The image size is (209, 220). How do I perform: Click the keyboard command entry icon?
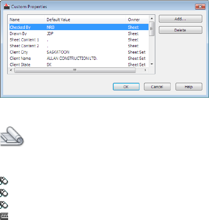[4, 216]
